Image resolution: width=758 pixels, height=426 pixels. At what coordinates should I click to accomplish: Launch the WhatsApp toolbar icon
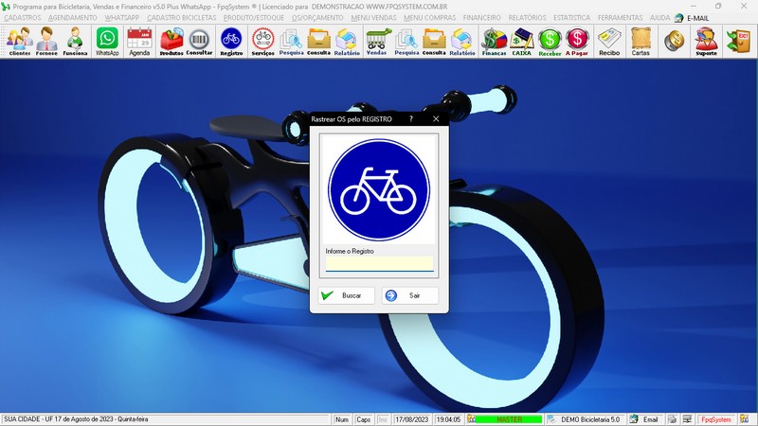click(107, 41)
